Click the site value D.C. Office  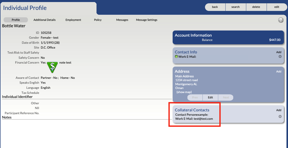point(48,48)
